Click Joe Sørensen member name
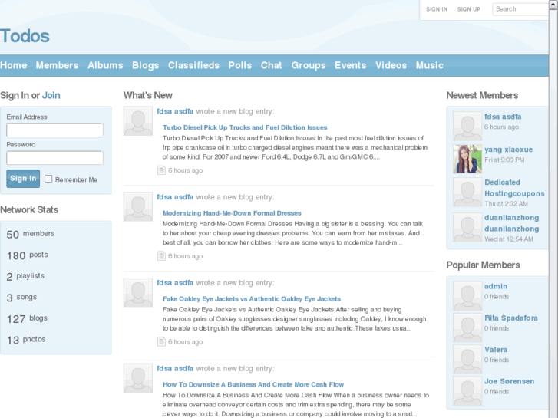 pyautogui.click(x=509, y=381)
